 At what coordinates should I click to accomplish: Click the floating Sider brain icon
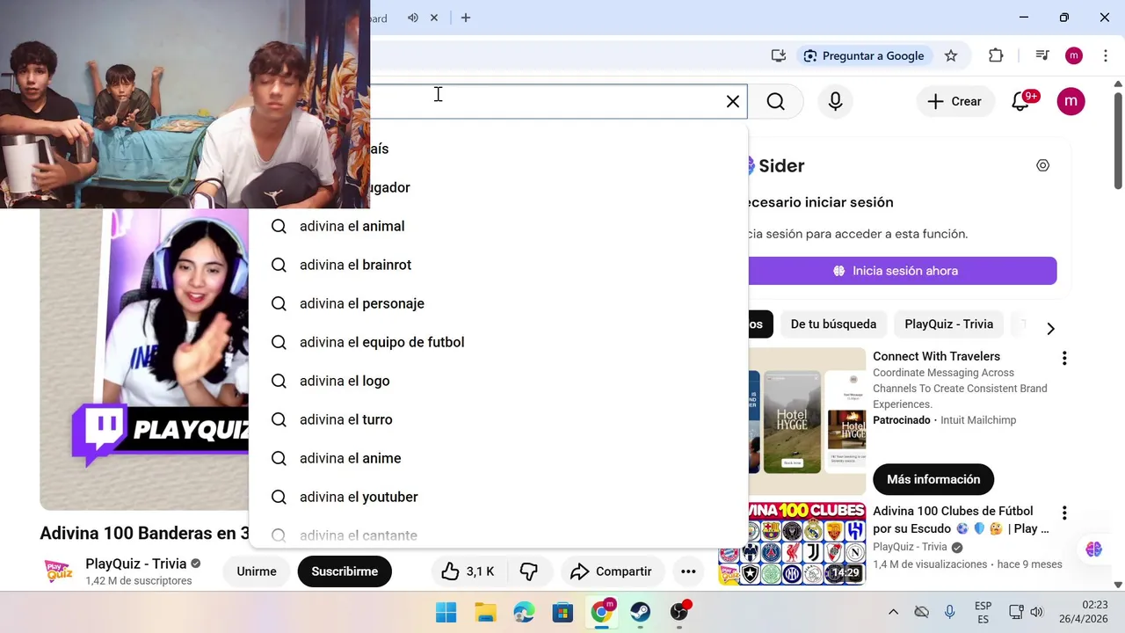(1093, 549)
